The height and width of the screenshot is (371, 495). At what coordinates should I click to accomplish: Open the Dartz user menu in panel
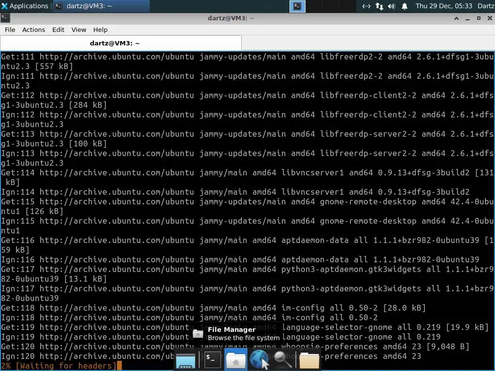coord(486,6)
